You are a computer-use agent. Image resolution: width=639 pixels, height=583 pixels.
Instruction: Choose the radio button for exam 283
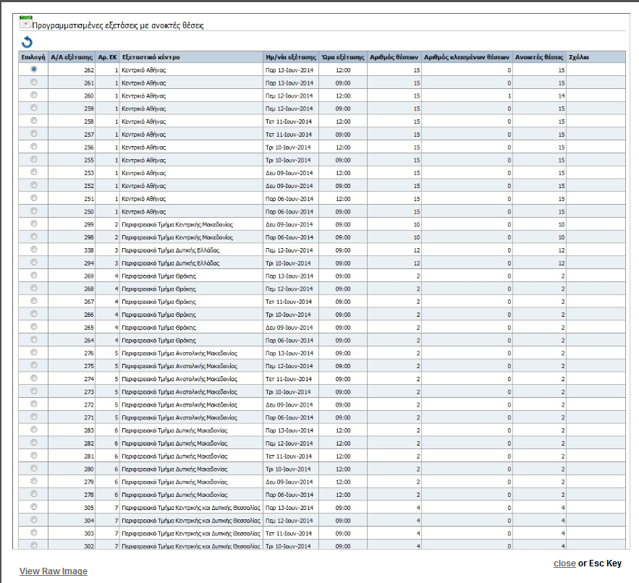[34, 430]
